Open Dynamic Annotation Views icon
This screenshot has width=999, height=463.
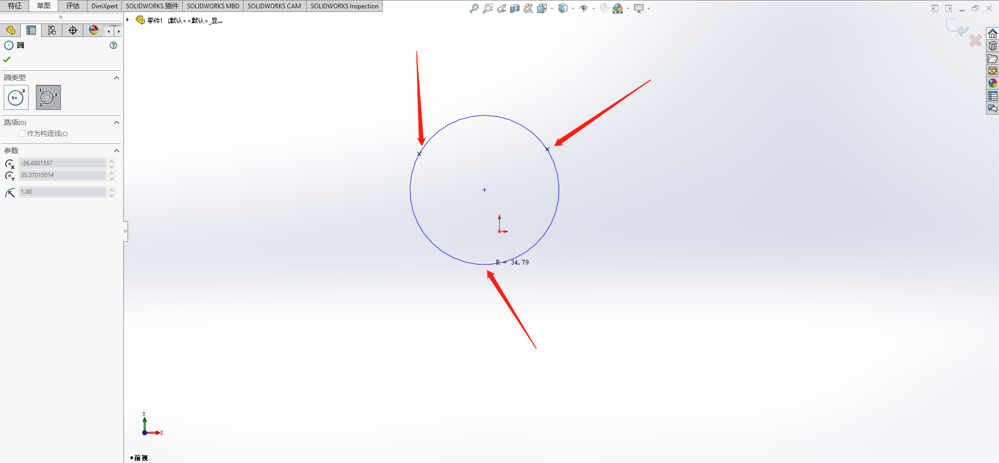pyautogui.click(x=528, y=8)
